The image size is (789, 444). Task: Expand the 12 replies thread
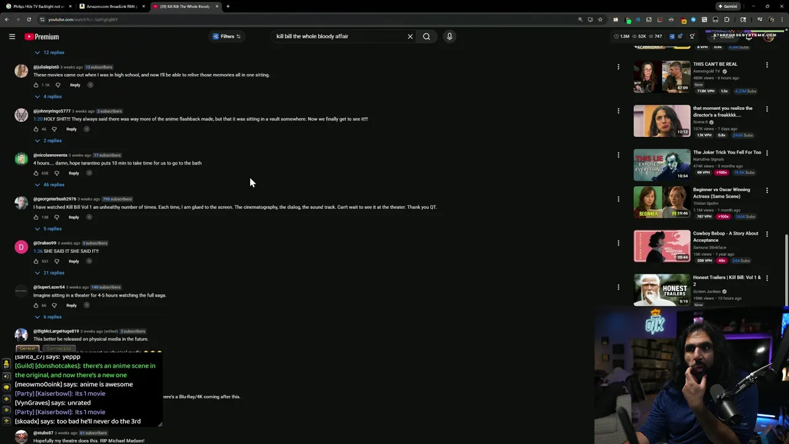[49, 52]
